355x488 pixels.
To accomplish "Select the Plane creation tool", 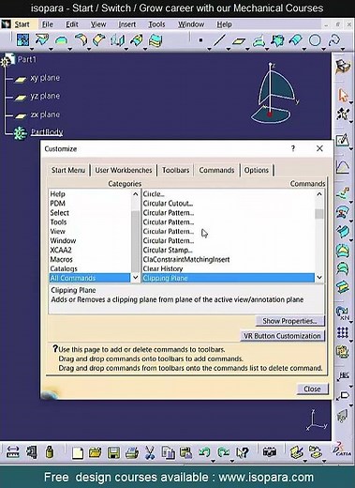I will tap(239, 40).
